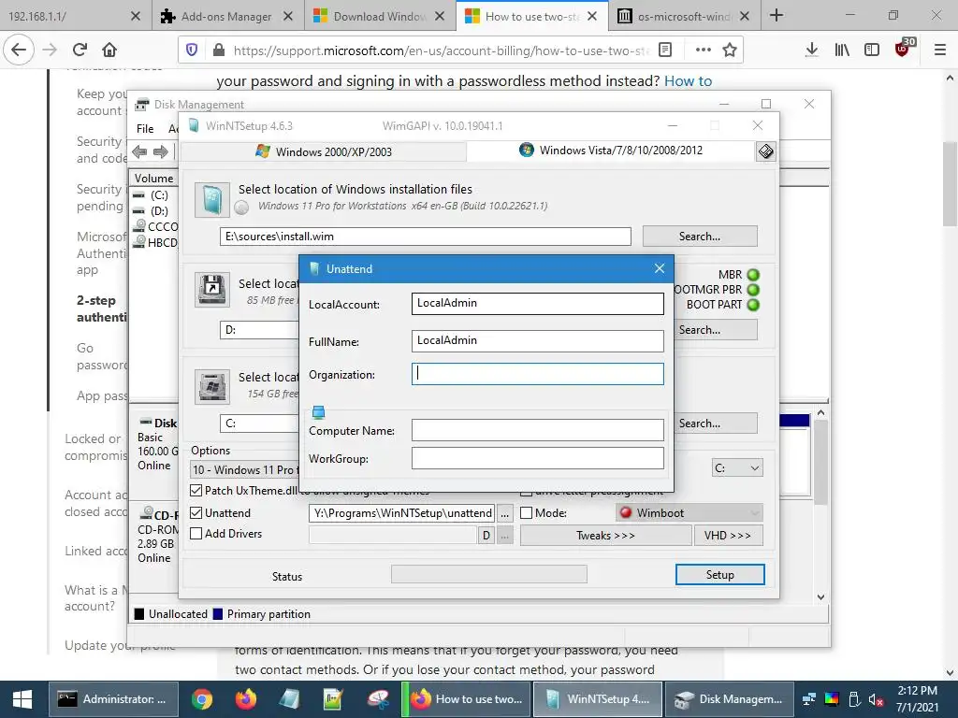The width and height of the screenshot is (958, 718).
Task: Switch to Disk Management taskbar window
Action: (728, 699)
